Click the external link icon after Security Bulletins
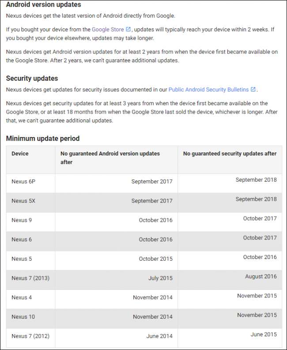This screenshot has height=350, width=287. pos(253,90)
